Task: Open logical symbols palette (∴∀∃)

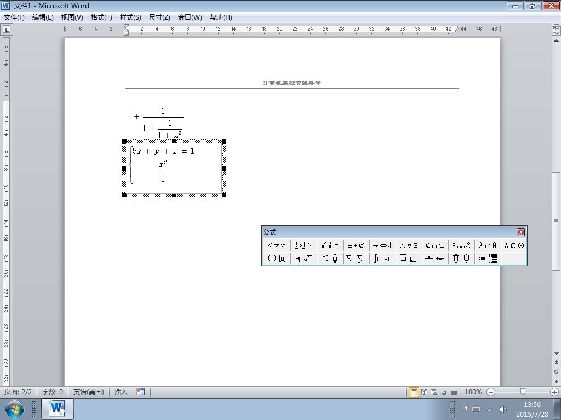Action: (409, 246)
